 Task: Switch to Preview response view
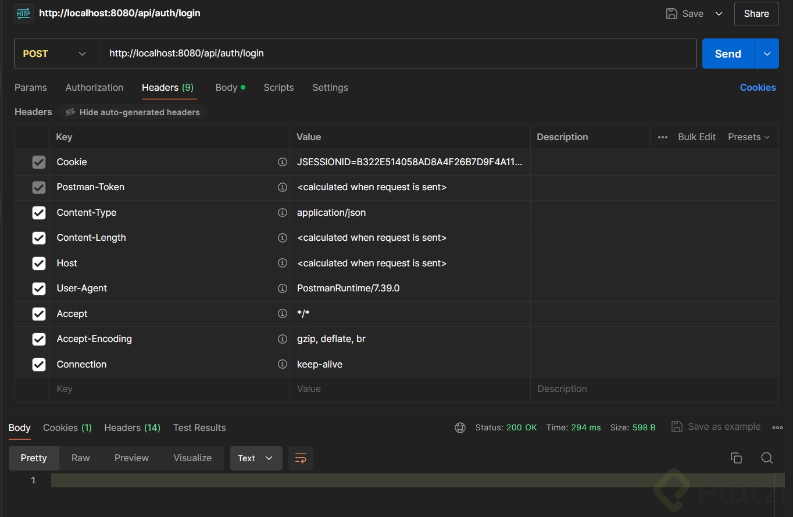[132, 458]
